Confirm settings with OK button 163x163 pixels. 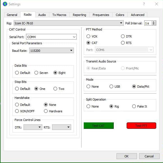(127, 156)
